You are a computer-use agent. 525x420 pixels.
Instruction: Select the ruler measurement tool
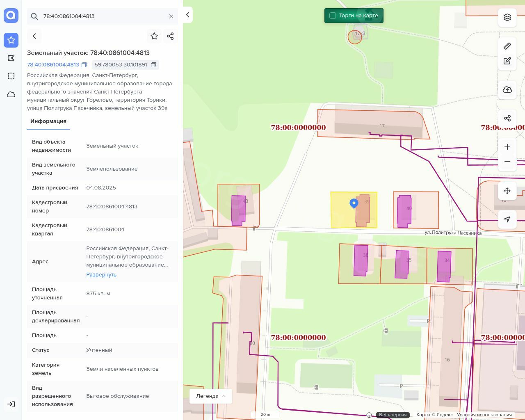(507, 46)
